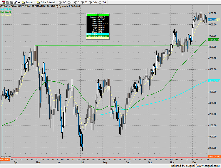221x168 pixels.
Task: Click the 5100.00 price axis label
Action: [x=212, y=13]
